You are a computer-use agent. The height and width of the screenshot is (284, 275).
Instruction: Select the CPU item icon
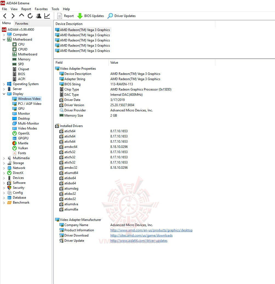point(15,44)
